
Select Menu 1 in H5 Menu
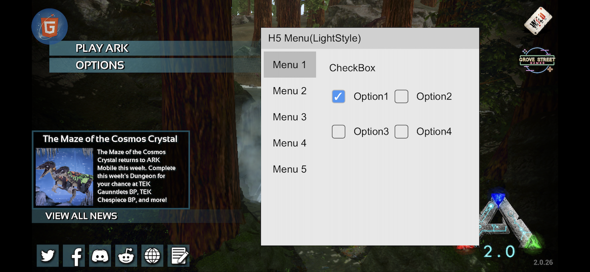tap(290, 65)
